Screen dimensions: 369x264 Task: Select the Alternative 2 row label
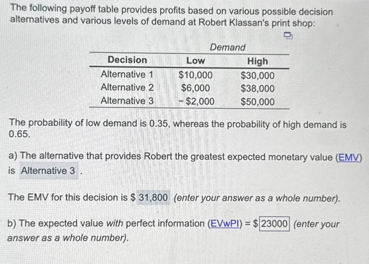pyautogui.click(x=127, y=87)
